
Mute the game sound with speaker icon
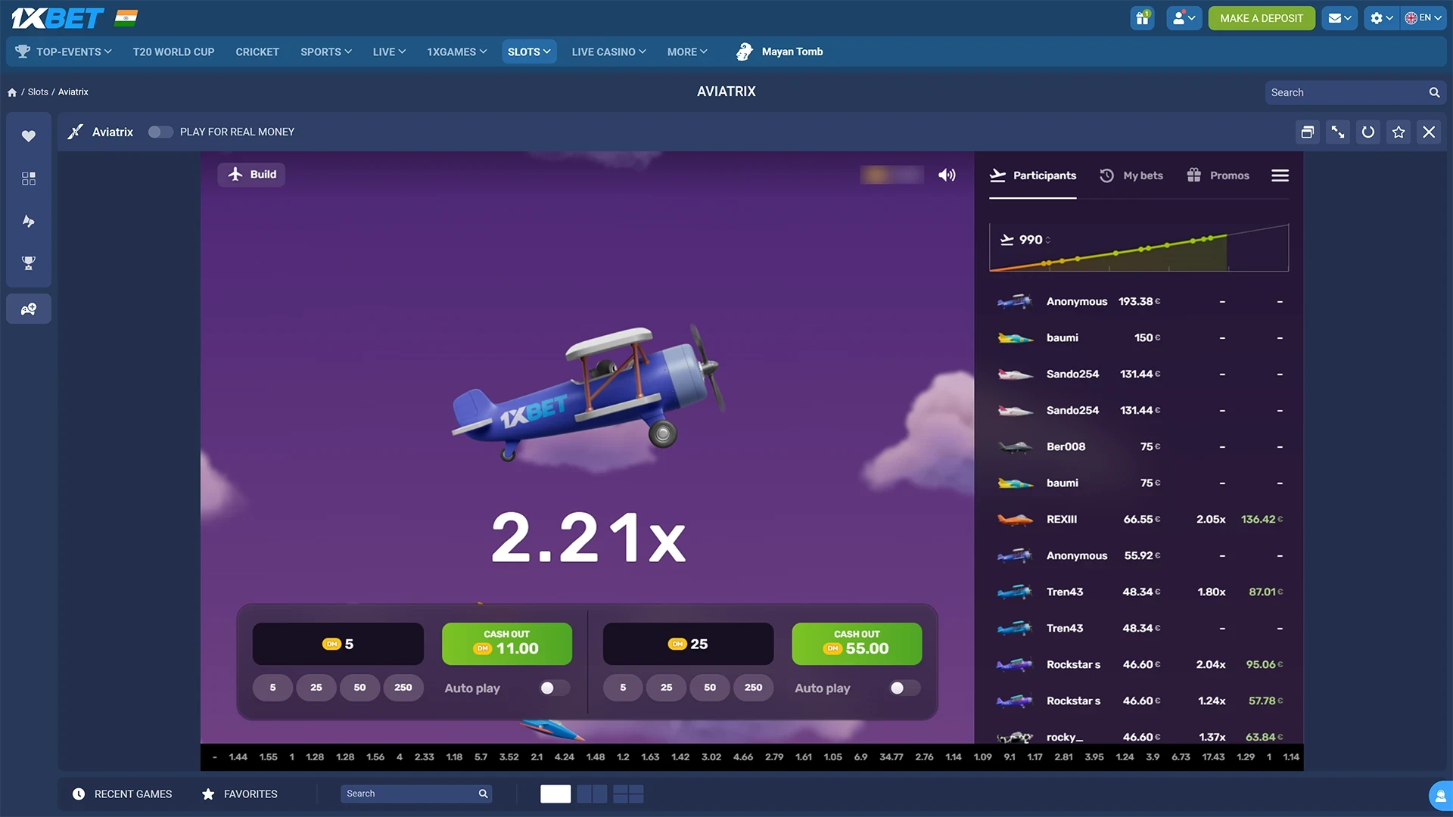pos(946,174)
